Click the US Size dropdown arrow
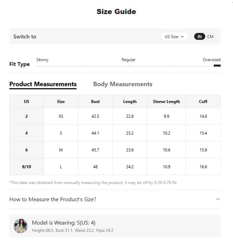Screen dimensions: 233x251 (x=182, y=37)
